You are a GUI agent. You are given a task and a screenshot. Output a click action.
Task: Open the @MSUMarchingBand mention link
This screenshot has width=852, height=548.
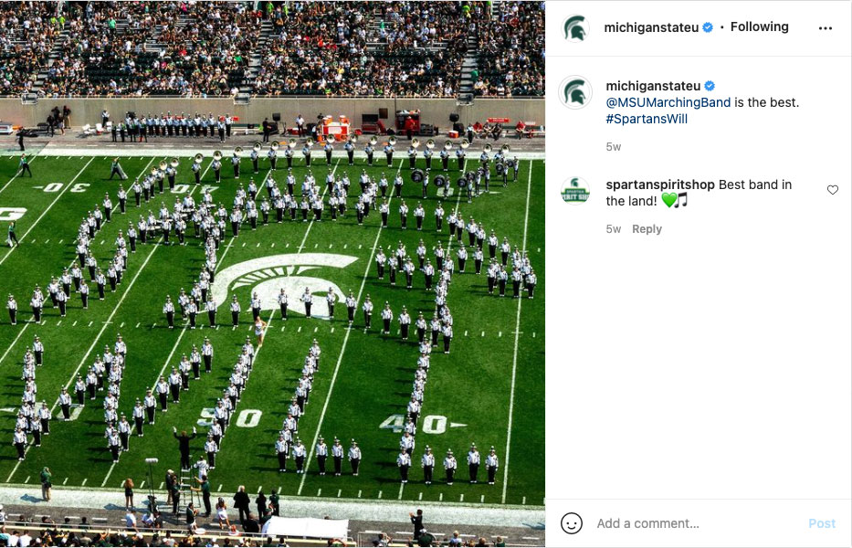(x=668, y=102)
